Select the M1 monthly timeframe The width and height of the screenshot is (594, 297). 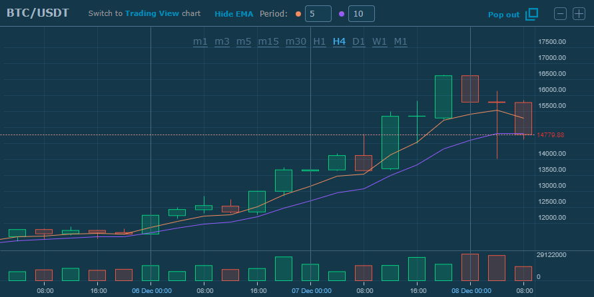400,42
